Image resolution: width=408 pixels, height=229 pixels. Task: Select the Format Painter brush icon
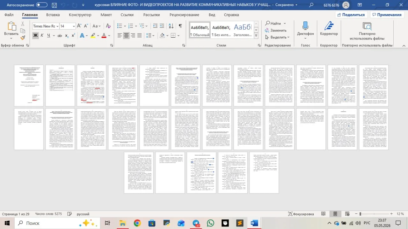23,37
